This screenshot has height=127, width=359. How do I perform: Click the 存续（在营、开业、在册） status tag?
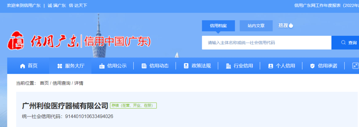pos(133,106)
